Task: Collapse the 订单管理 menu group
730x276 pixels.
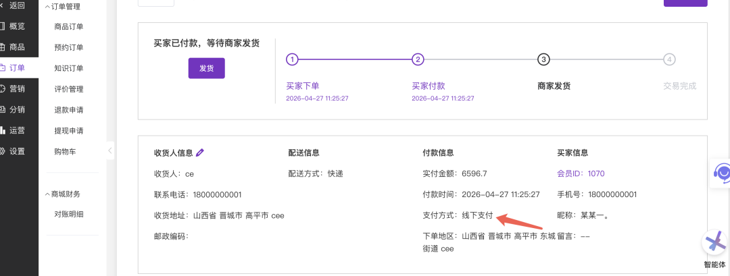Action: click(47, 7)
